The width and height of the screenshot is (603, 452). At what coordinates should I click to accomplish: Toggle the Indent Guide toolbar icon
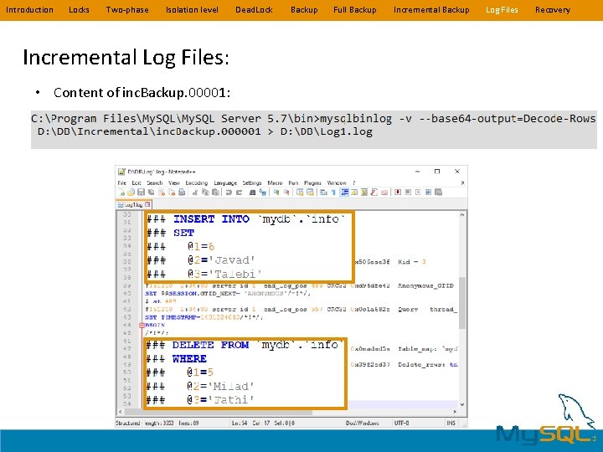(x=344, y=193)
